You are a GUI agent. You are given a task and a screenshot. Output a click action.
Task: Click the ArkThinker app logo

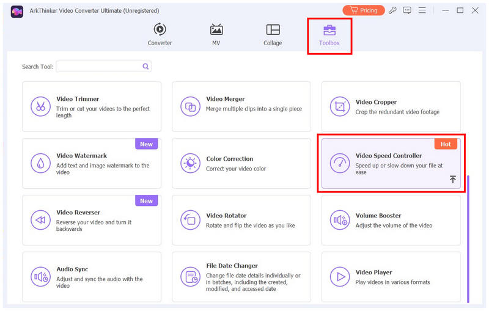(17, 12)
